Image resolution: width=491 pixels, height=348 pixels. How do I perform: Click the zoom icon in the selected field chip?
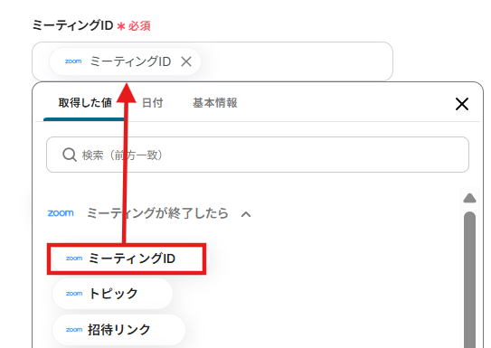(73, 61)
